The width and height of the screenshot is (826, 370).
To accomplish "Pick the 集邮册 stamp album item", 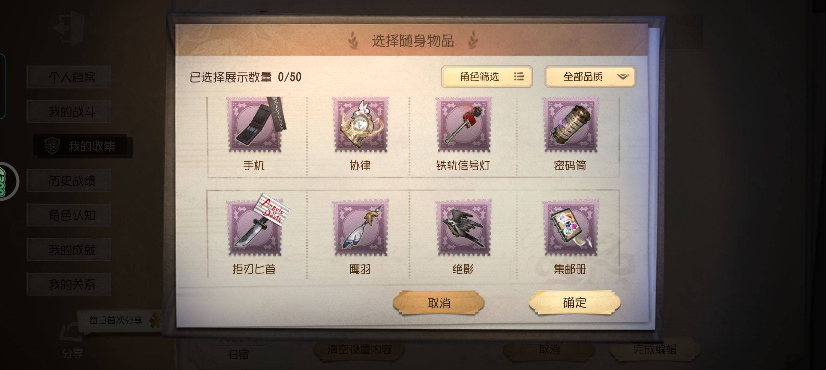I will click(x=571, y=227).
